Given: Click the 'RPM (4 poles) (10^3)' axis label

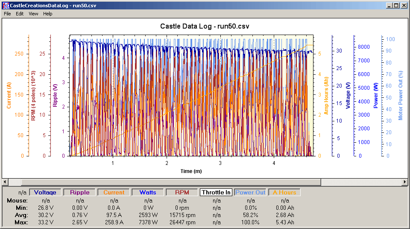Looking at the screenshot, I should [33, 96].
